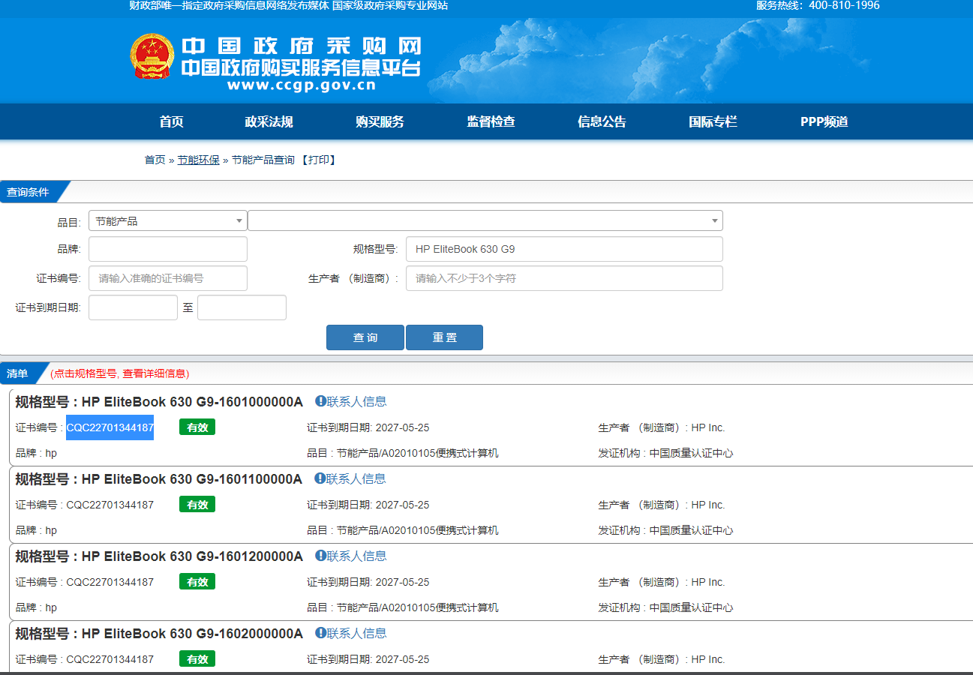This screenshot has height=675, width=973.
Task: Open model HP EliteBook 630 G9-1601200000A details
Action: [159, 556]
